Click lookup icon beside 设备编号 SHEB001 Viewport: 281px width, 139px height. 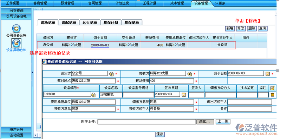pos(93,95)
